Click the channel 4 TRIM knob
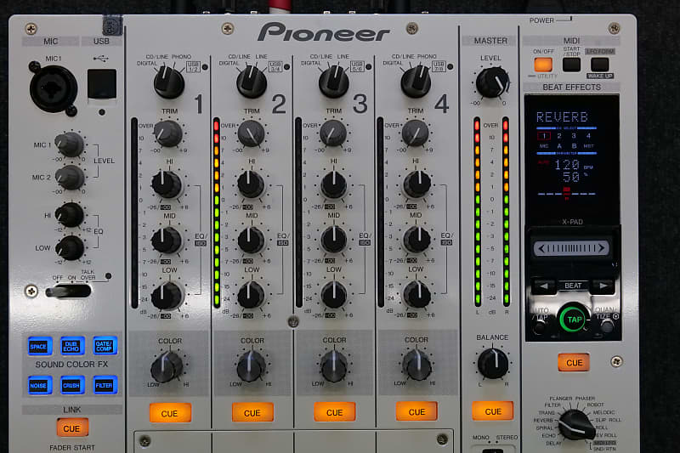Image resolution: width=680 pixels, height=453 pixels. pyautogui.click(x=415, y=133)
